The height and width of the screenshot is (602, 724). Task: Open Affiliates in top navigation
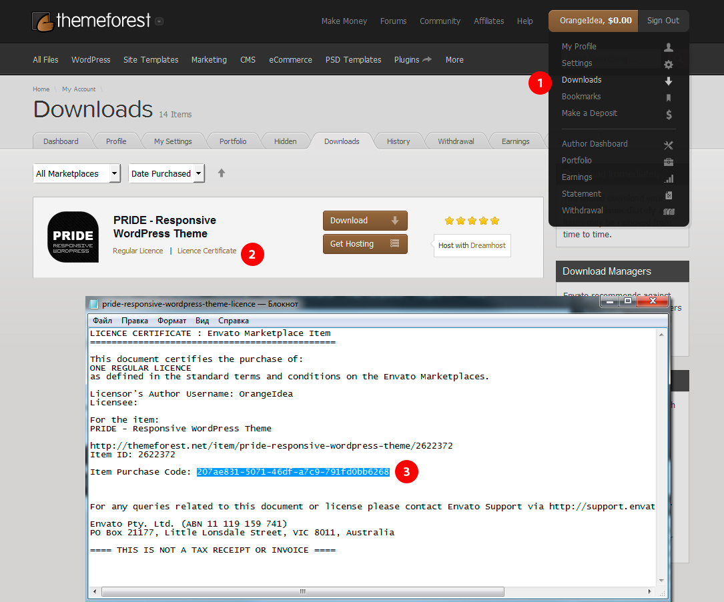click(488, 21)
